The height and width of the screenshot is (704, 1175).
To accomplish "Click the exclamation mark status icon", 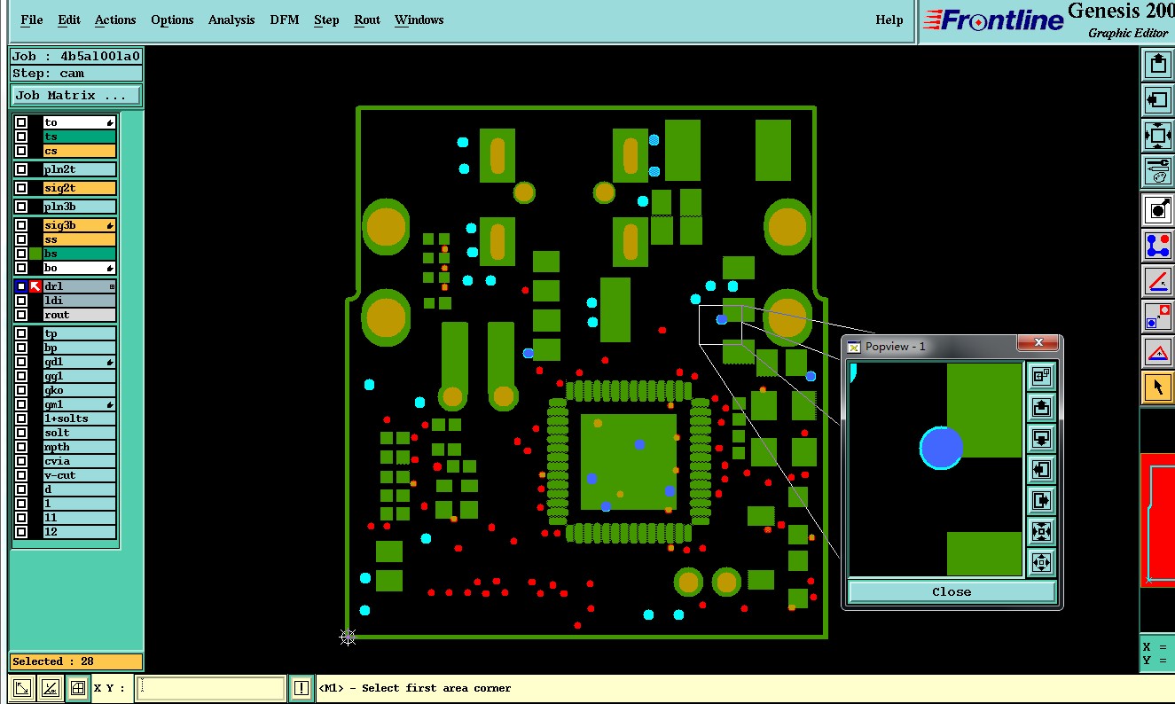I will 302,687.
